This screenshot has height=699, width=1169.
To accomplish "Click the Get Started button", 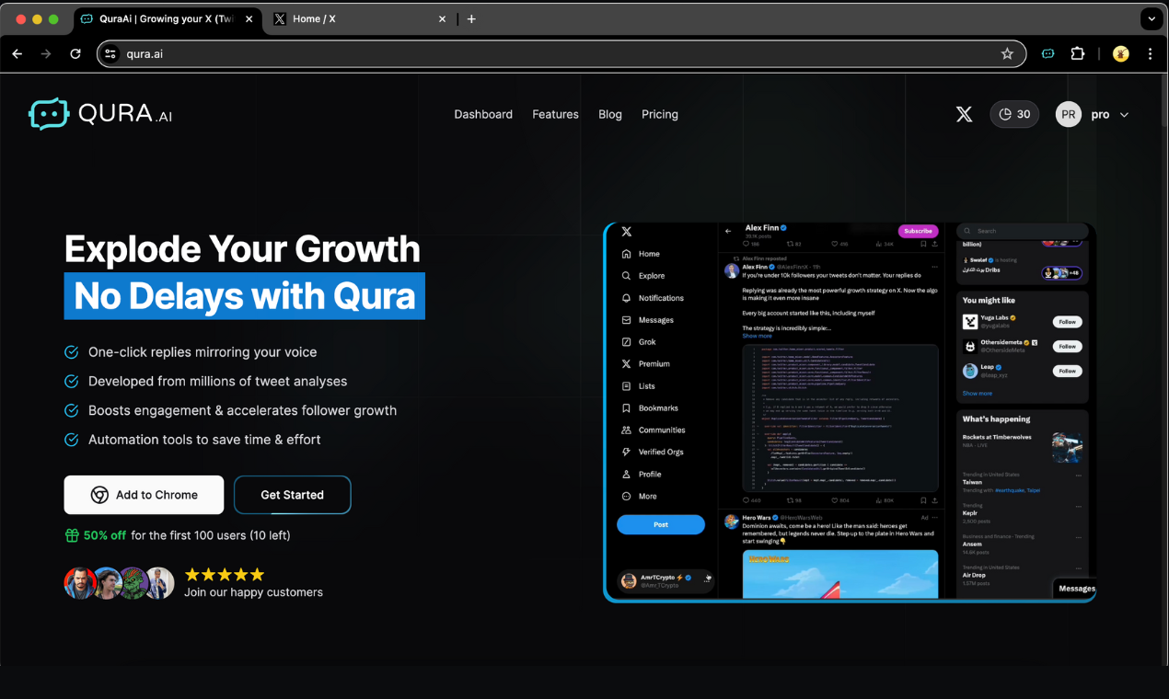I will [x=292, y=495].
